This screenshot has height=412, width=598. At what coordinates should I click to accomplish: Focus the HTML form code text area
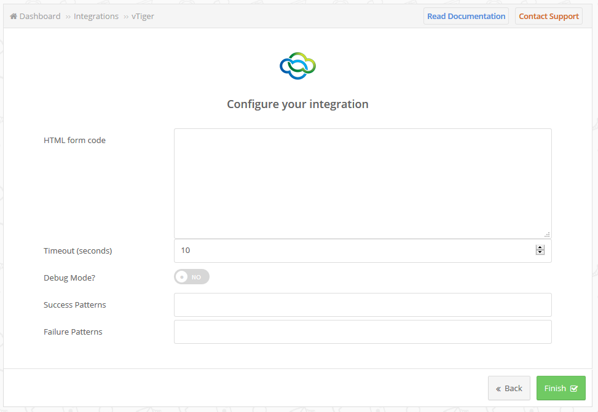tap(363, 184)
